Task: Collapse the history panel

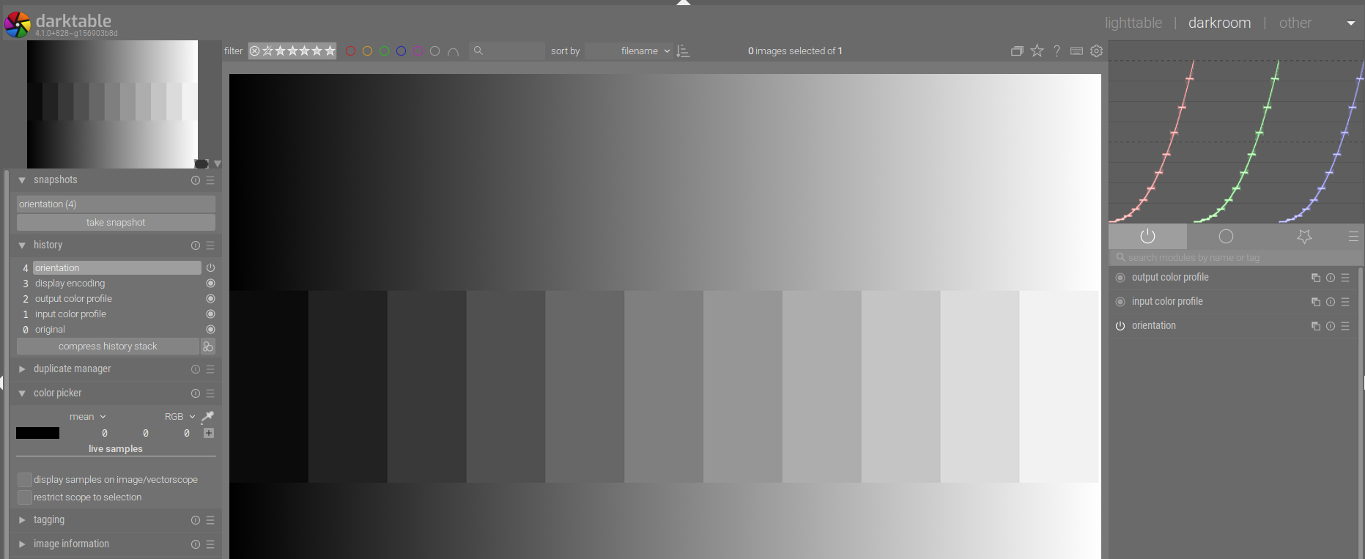Action: [22, 245]
